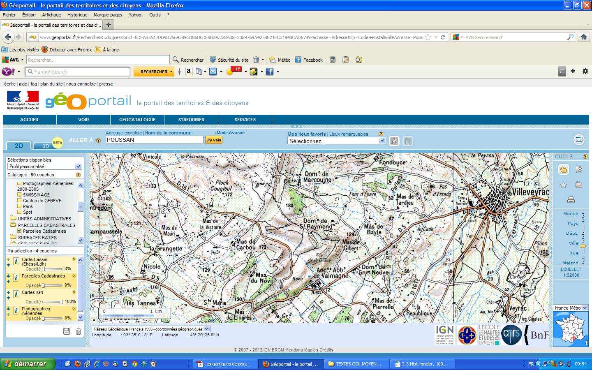
Task: Open ACCUEIL menu tab
Action: (30, 120)
